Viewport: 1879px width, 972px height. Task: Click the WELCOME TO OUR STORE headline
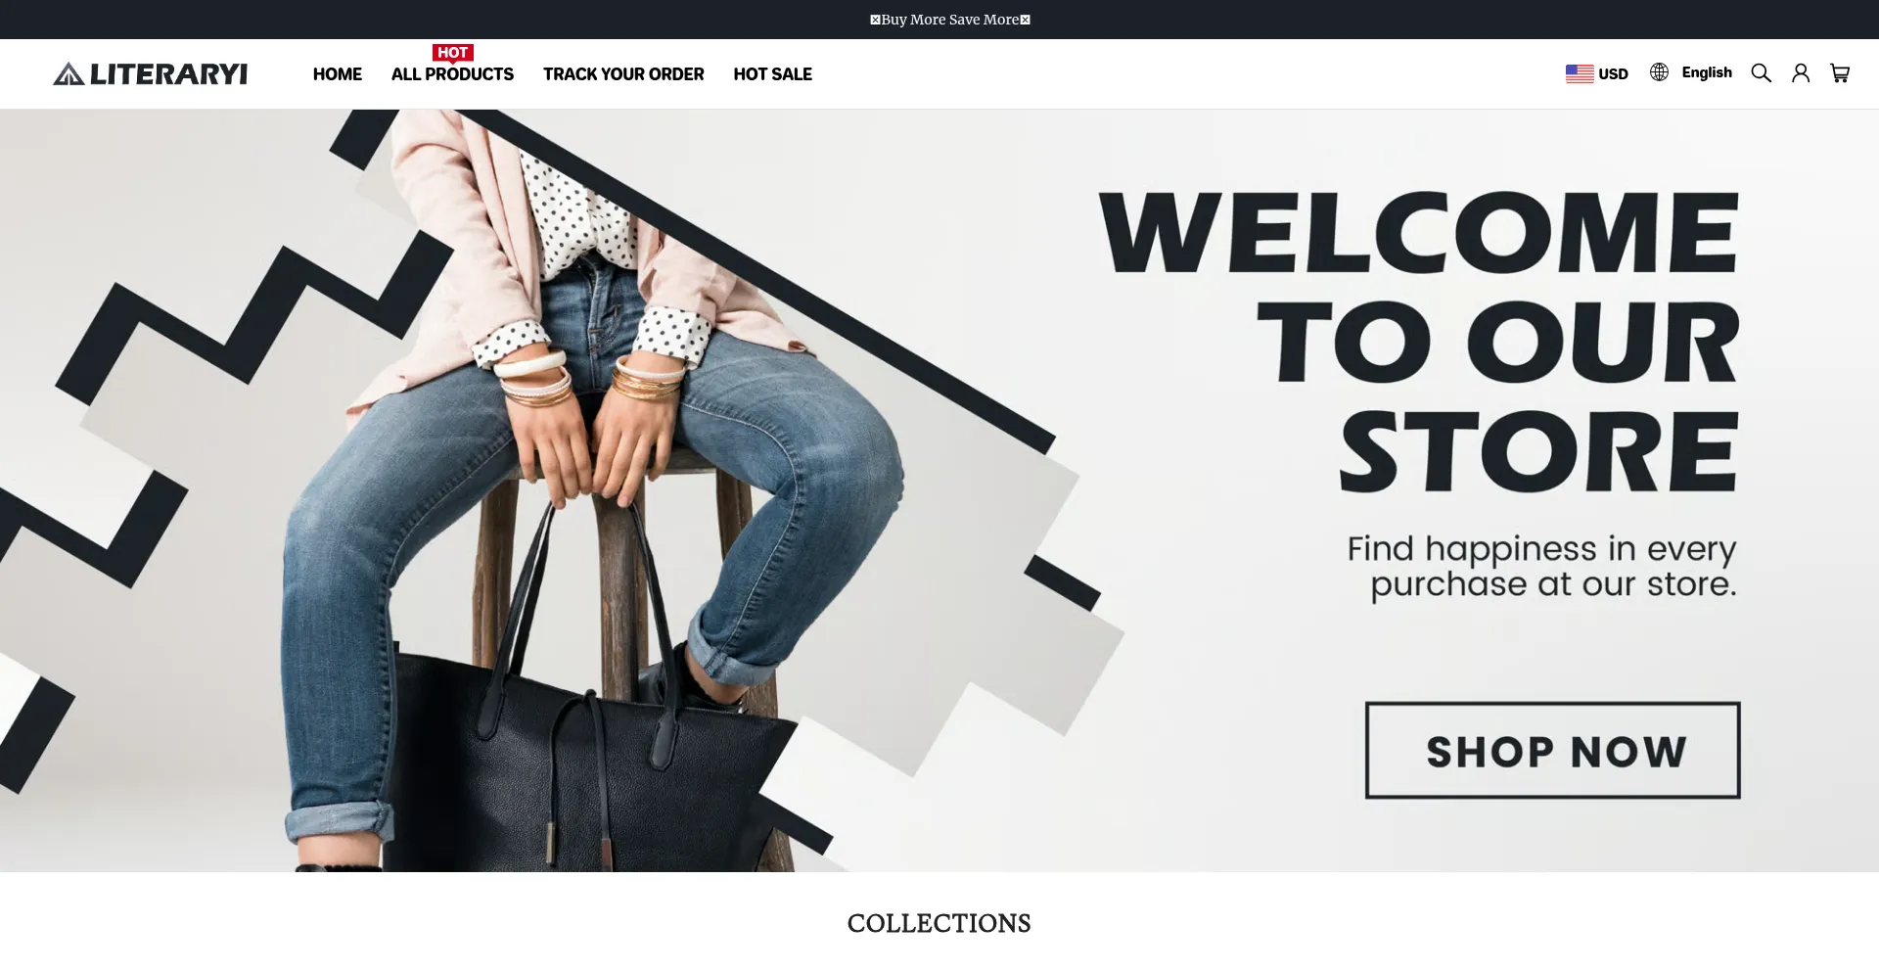pos(1419,341)
